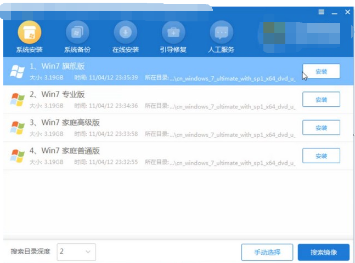Switch to the 引导修复 tab label

coord(173,49)
